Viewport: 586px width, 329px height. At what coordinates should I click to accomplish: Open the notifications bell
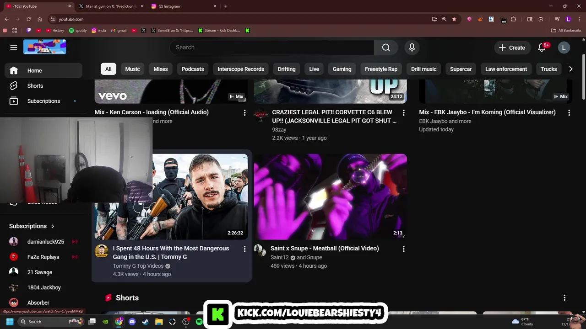(x=542, y=48)
